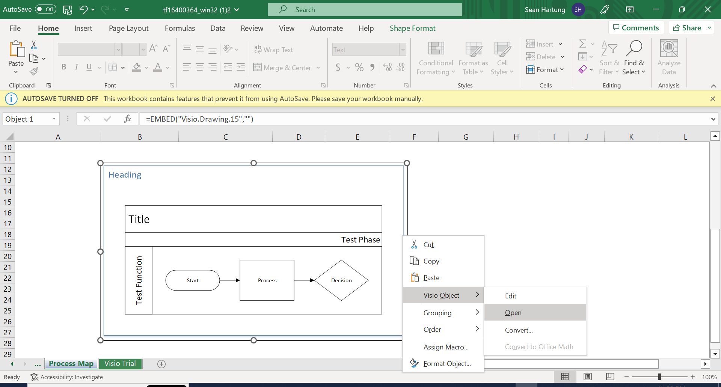Image resolution: width=721 pixels, height=387 pixels.
Task: Click the Search box in title bar
Action: point(365,10)
